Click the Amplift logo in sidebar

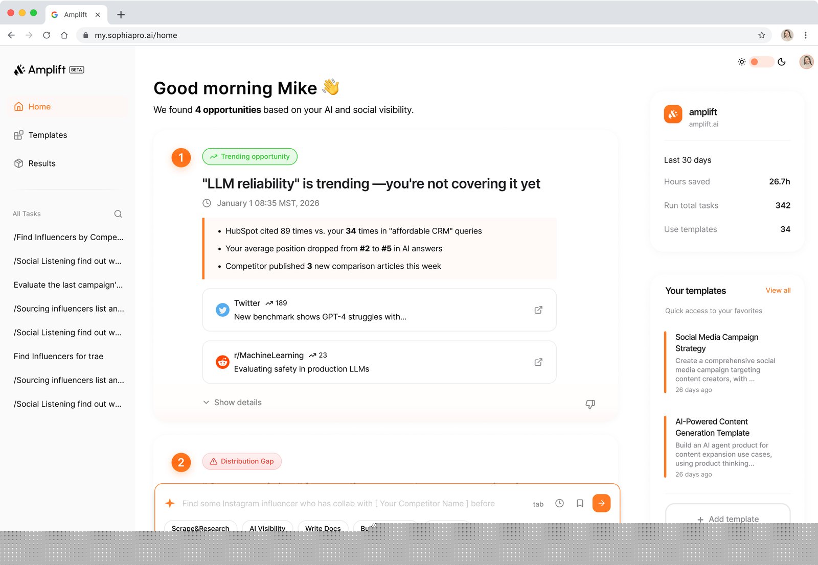(49, 70)
